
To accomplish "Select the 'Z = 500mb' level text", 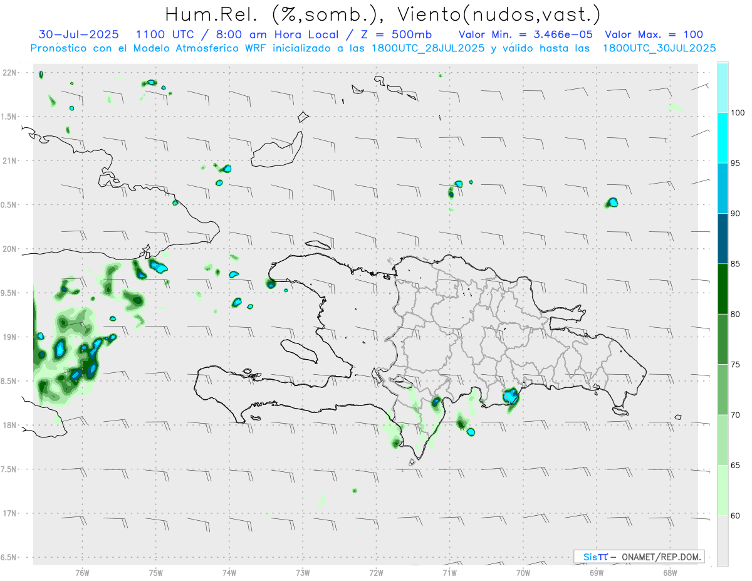I will (x=394, y=34).
